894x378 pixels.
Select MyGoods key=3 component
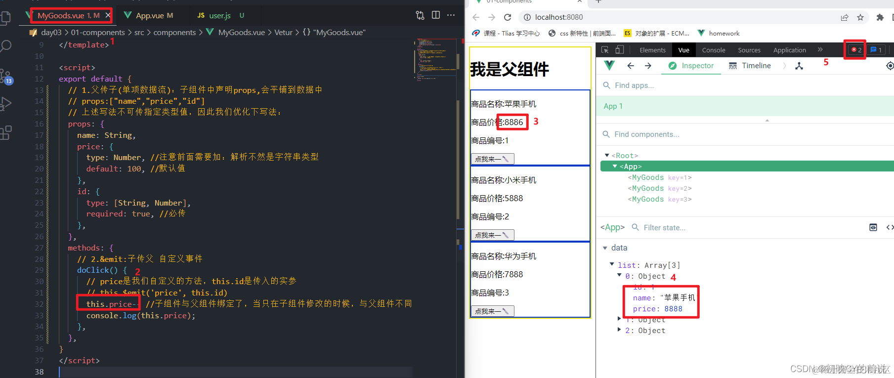660,199
